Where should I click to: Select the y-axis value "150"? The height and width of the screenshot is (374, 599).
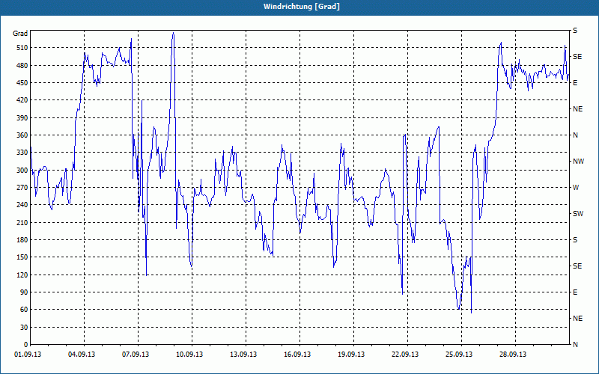click(22, 257)
